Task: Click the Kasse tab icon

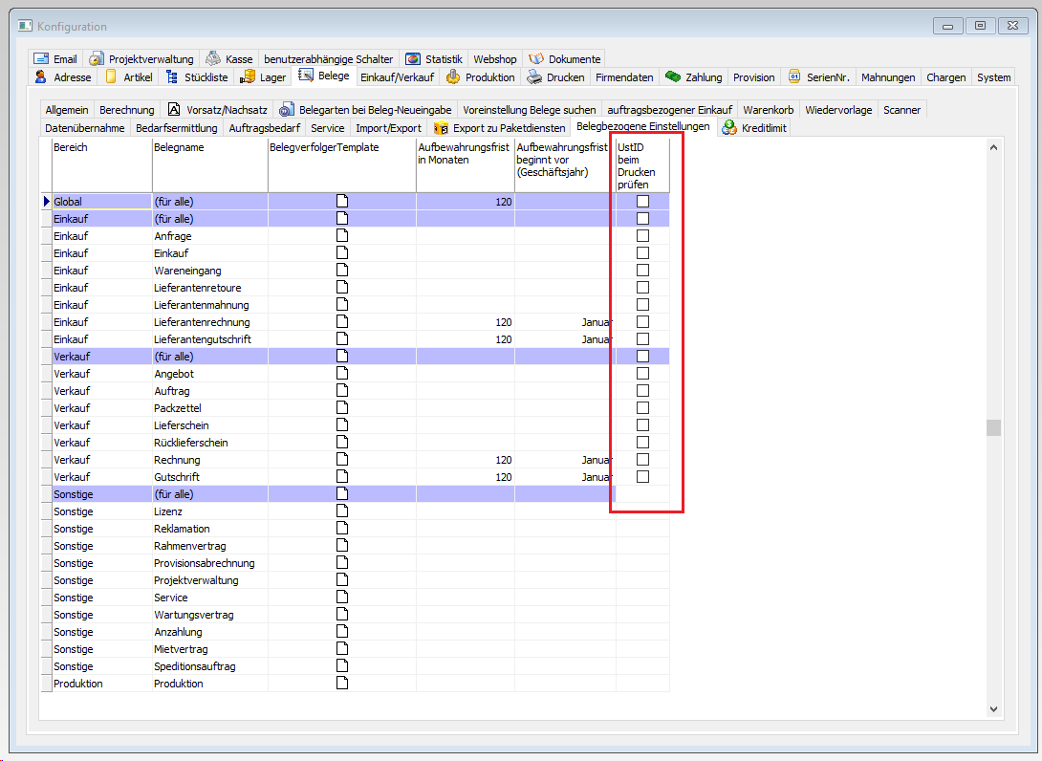Action: pyautogui.click(x=213, y=59)
